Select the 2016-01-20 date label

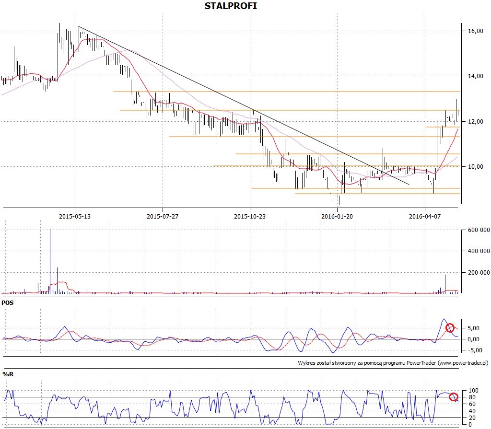pyautogui.click(x=337, y=216)
